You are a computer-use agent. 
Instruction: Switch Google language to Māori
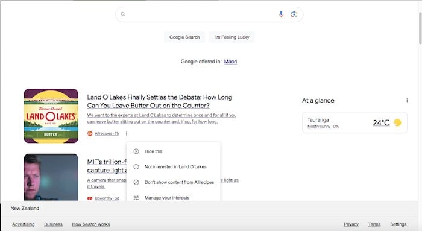coord(230,62)
